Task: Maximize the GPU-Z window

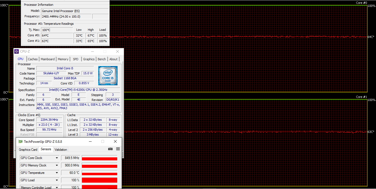Action: (103, 141)
